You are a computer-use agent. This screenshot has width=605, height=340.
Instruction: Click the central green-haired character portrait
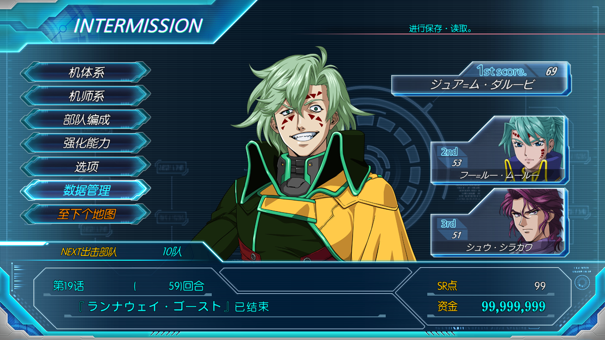point(307,156)
